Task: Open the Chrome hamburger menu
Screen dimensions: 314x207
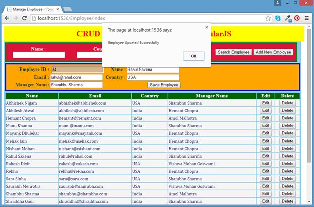Action: coord(307,18)
